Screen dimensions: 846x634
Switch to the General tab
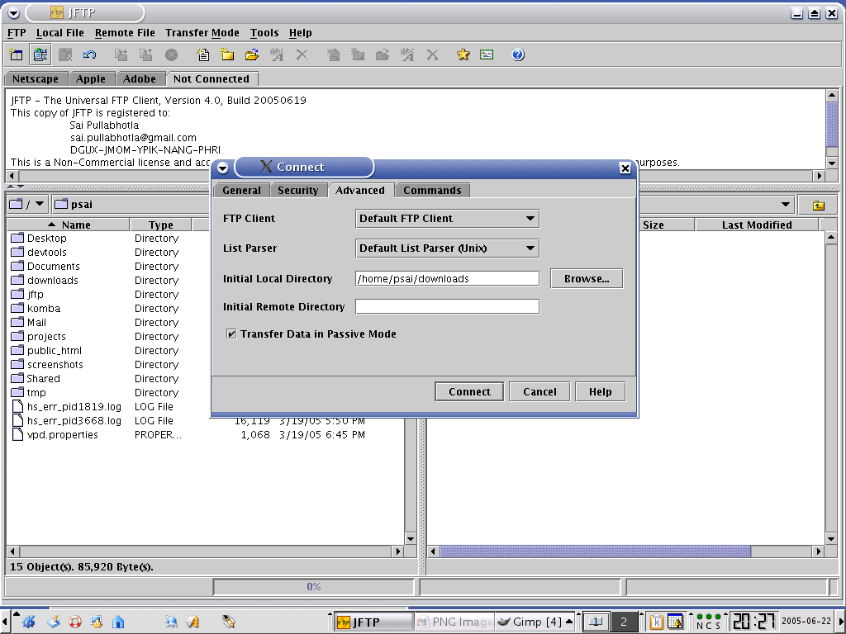pos(241,191)
